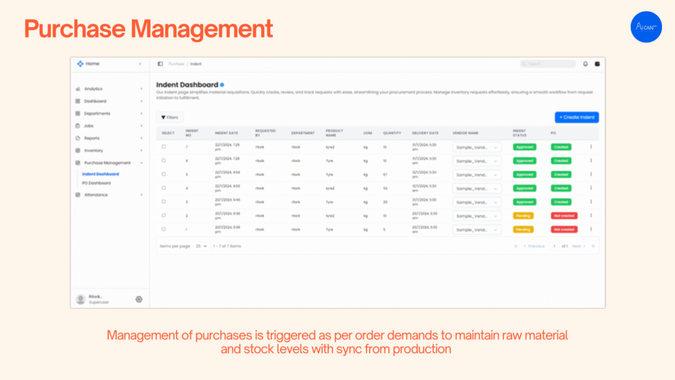
Task: Click the Search input field
Action: coord(548,64)
